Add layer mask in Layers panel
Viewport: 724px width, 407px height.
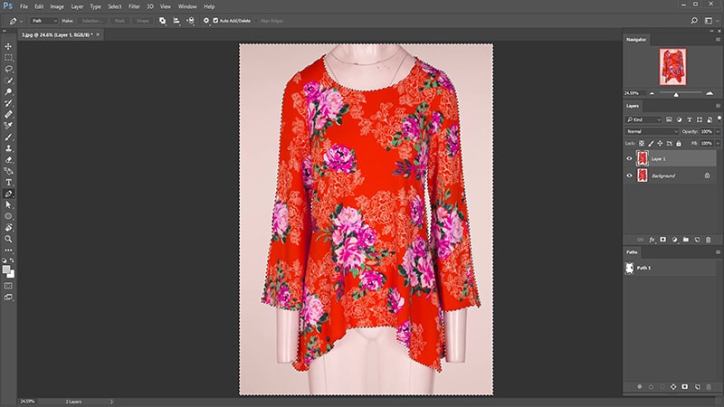663,240
